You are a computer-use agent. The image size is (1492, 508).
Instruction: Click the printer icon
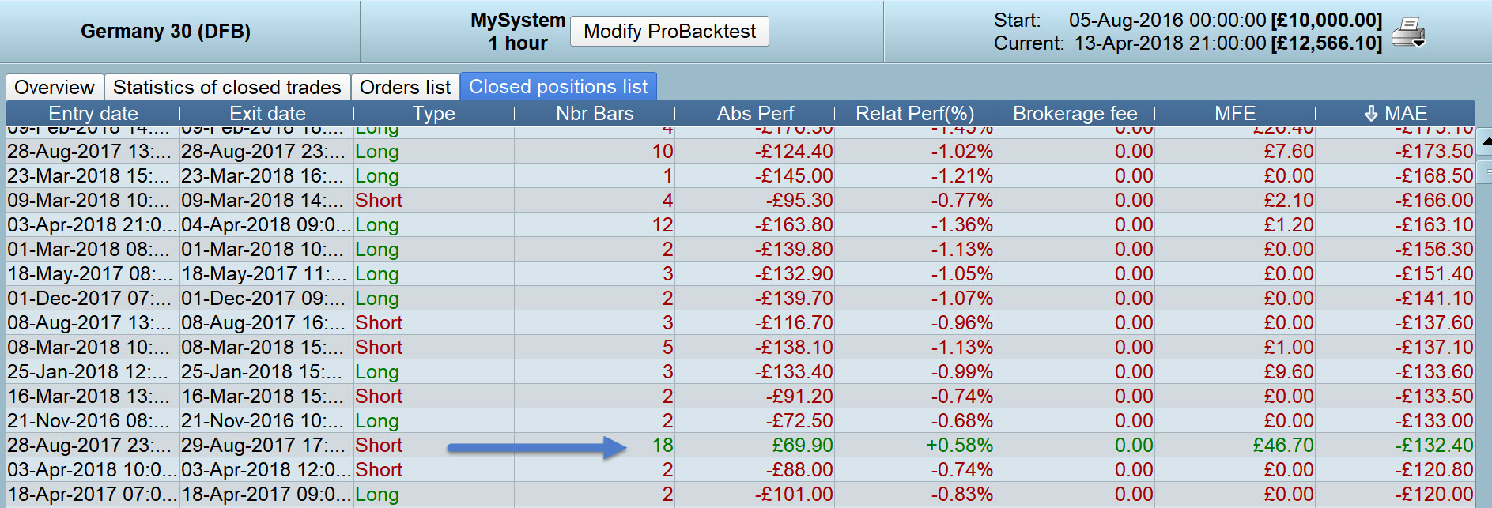(1407, 32)
